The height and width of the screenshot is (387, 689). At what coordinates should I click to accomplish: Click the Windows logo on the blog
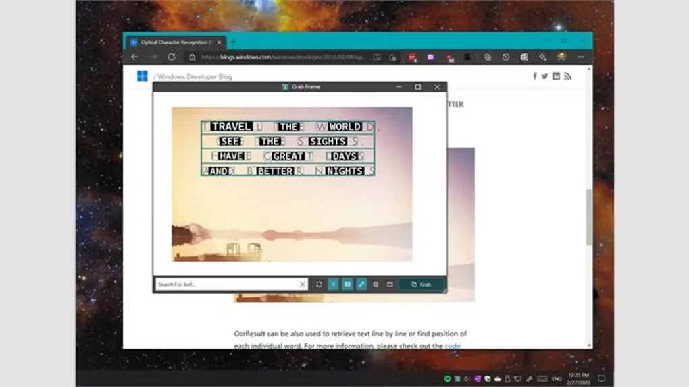[143, 76]
